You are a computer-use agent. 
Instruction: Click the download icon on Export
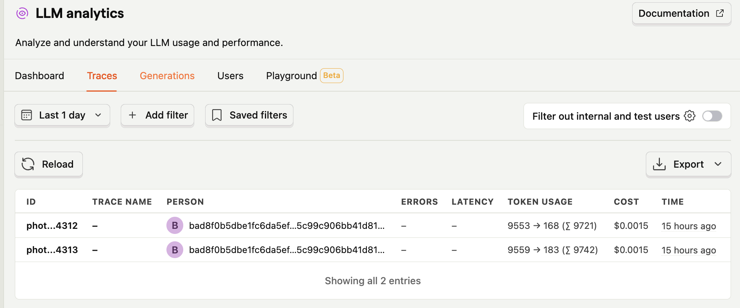(659, 165)
